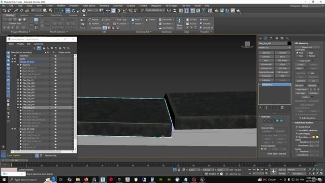Screen dimensions: 325x183
Task: Open the Polygon Modeling panel dropdown
Action: [20, 32]
